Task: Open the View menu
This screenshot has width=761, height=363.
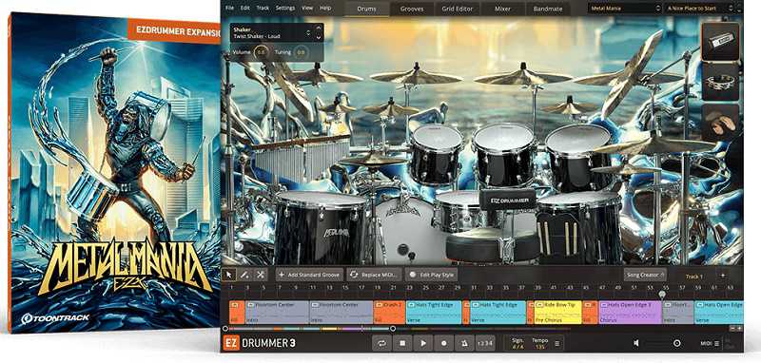Action: [x=307, y=8]
